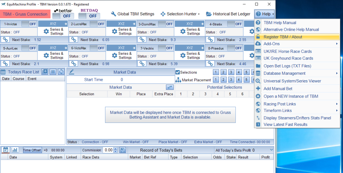
Task: Click the link icon beside Next Stake 6.05
Action: (74, 40)
